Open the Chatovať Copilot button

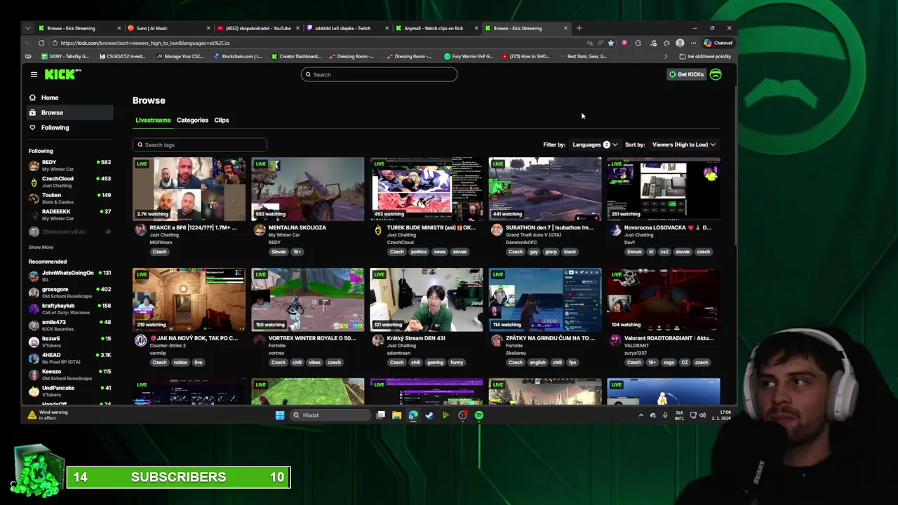click(x=718, y=43)
